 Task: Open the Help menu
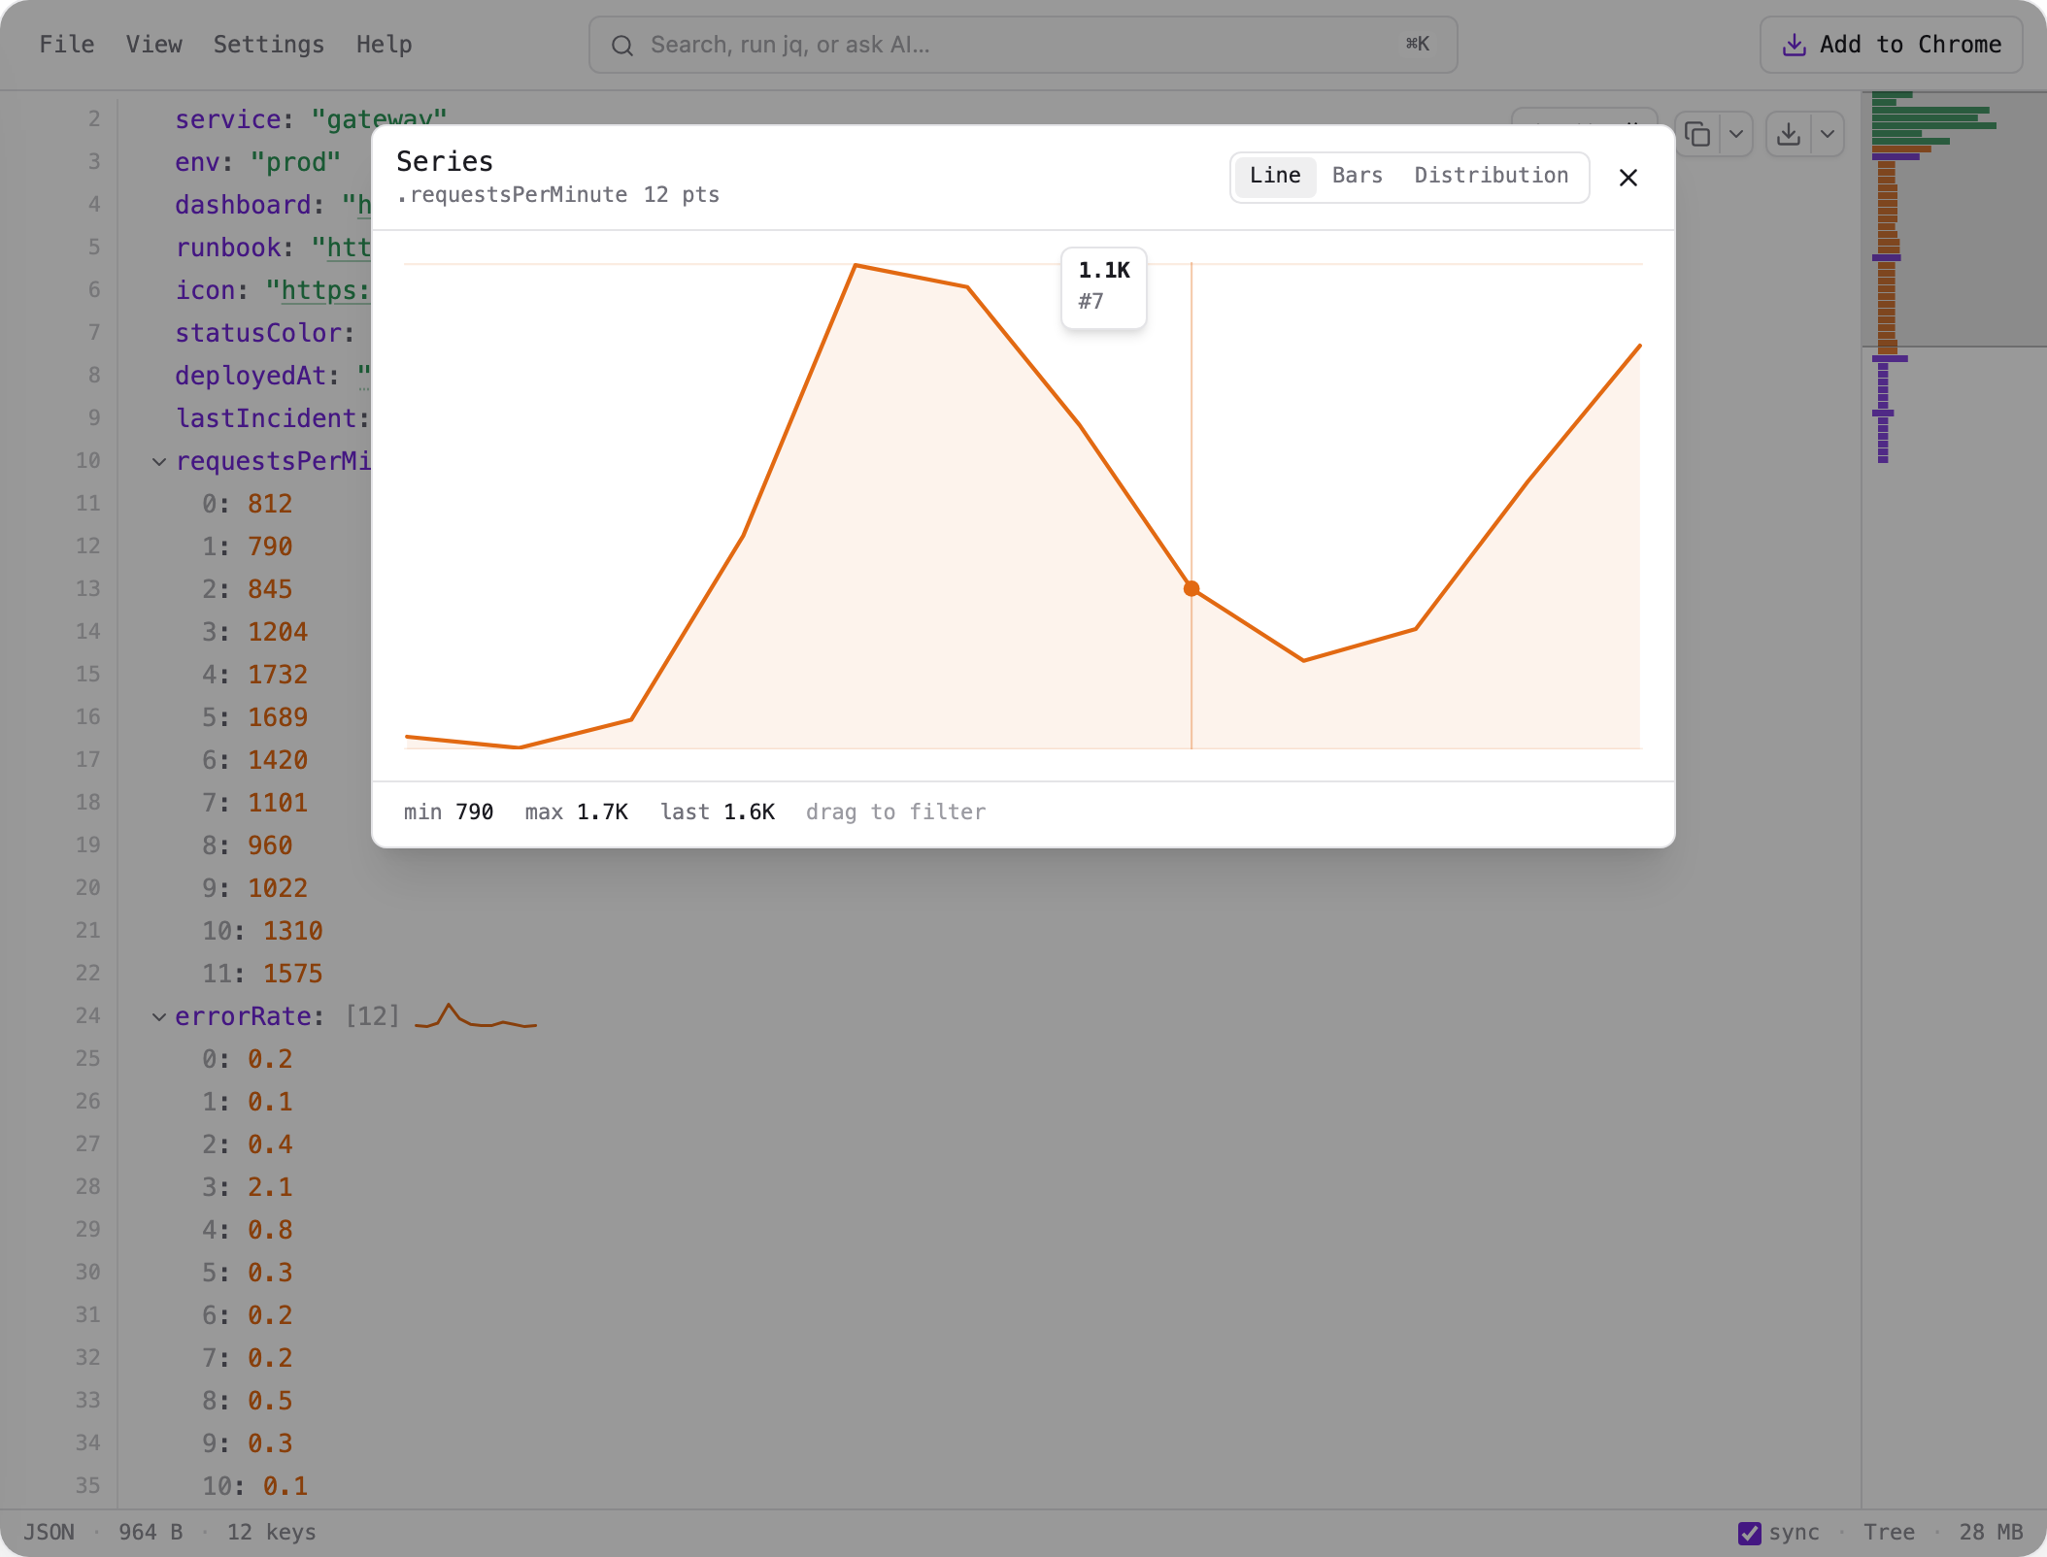tap(384, 45)
